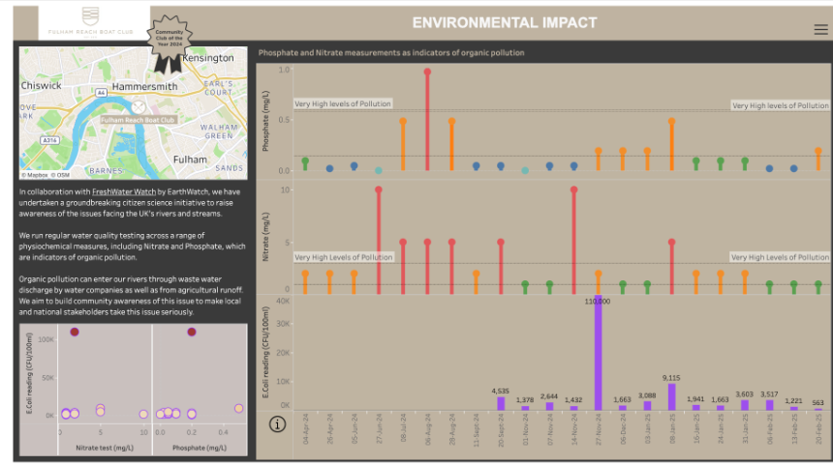Click the 1,378 bar value label

(524, 400)
